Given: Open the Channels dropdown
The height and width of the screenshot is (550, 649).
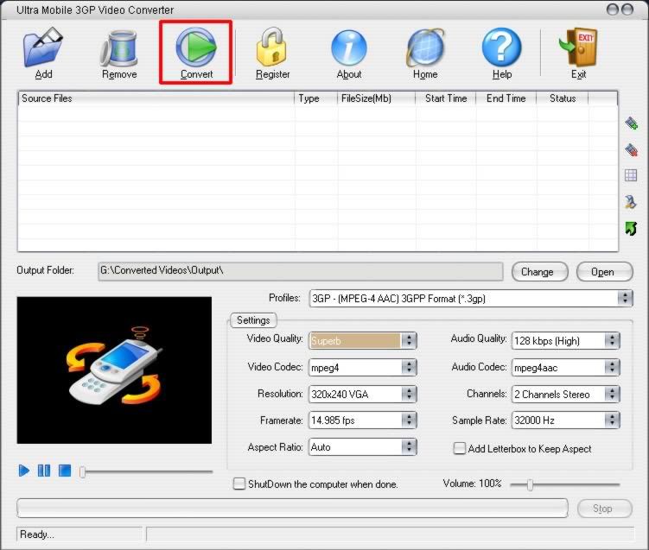Looking at the screenshot, I should coord(566,394).
